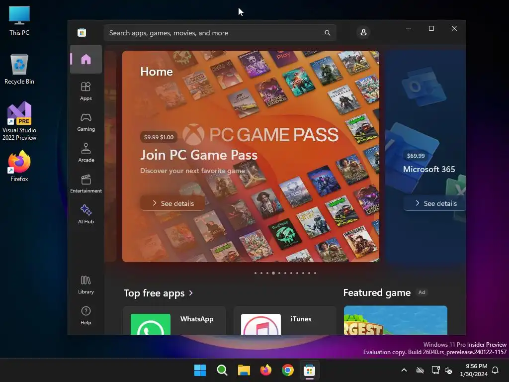Open the Entertainment section
The image size is (509, 382).
pyautogui.click(x=86, y=184)
